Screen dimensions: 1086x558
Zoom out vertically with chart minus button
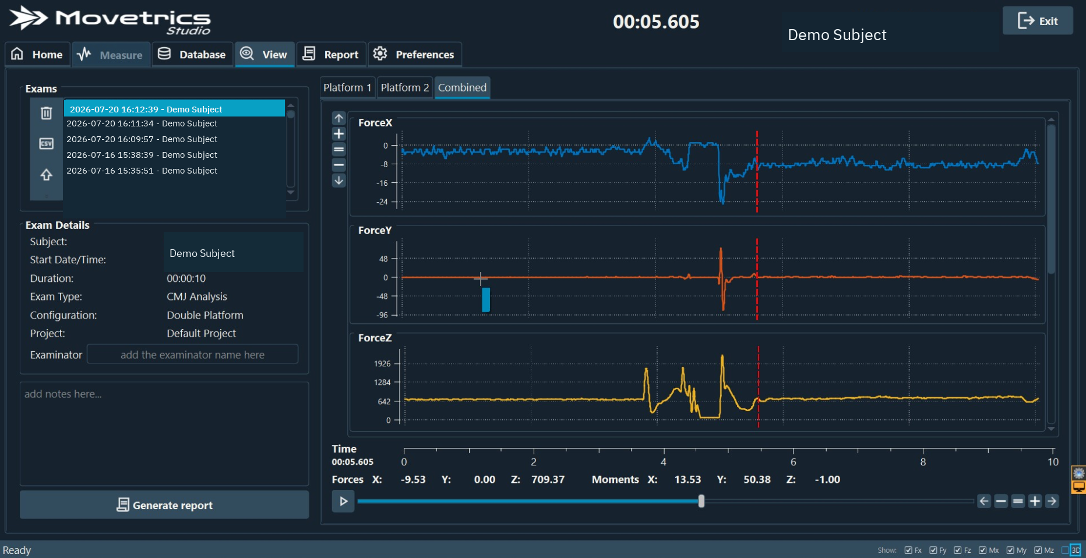(x=339, y=165)
